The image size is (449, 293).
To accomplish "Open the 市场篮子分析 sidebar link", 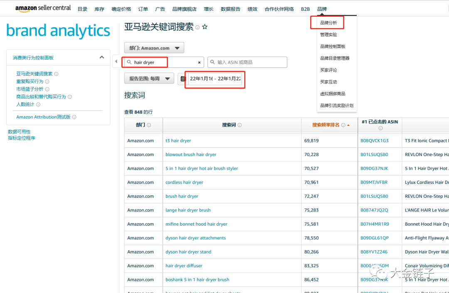I will click(30, 89).
